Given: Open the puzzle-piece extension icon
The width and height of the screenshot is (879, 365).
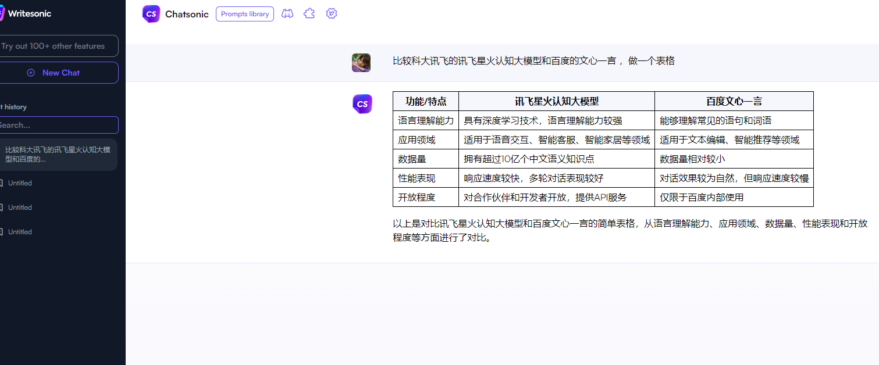Looking at the screenshot, I should (x=309, y=13).
